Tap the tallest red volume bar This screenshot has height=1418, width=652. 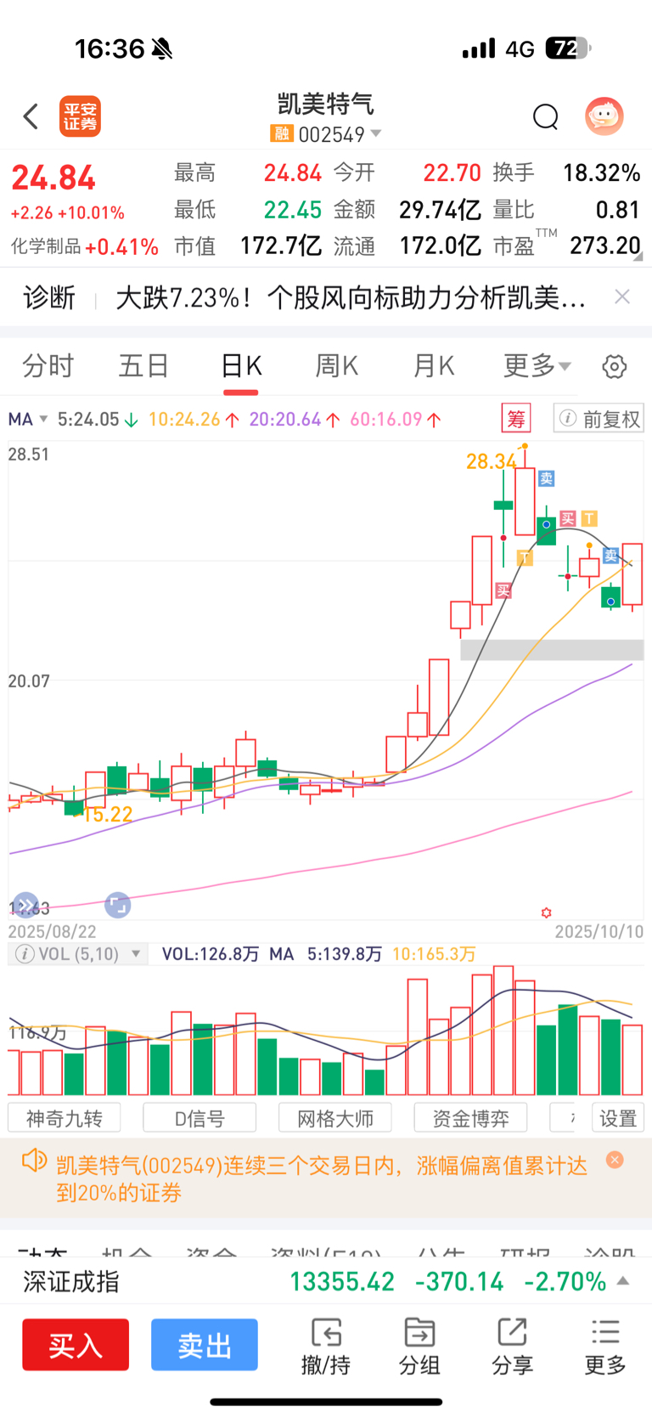[503, 1030]
